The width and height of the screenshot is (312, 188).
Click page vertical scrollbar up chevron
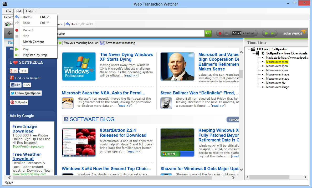click(241, 52)
